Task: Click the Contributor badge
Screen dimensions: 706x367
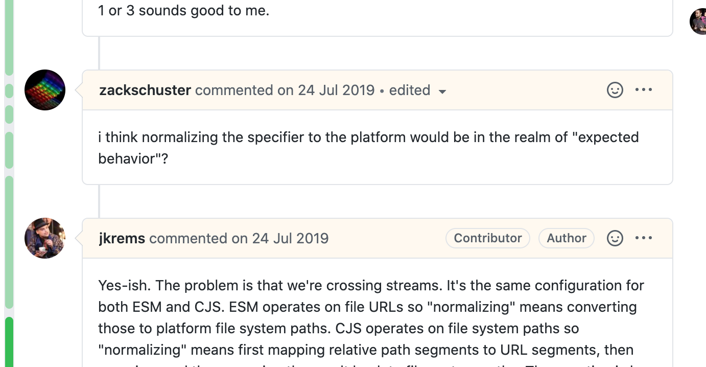Action: pos(487,238)
